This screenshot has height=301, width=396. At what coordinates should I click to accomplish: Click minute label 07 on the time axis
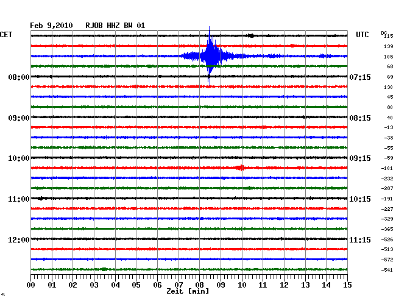(179, 285)
